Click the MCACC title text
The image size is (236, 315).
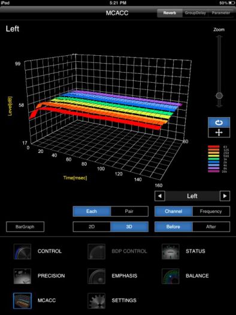117,13
